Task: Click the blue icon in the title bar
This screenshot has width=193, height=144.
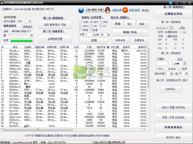Action: tap(171, 3)
